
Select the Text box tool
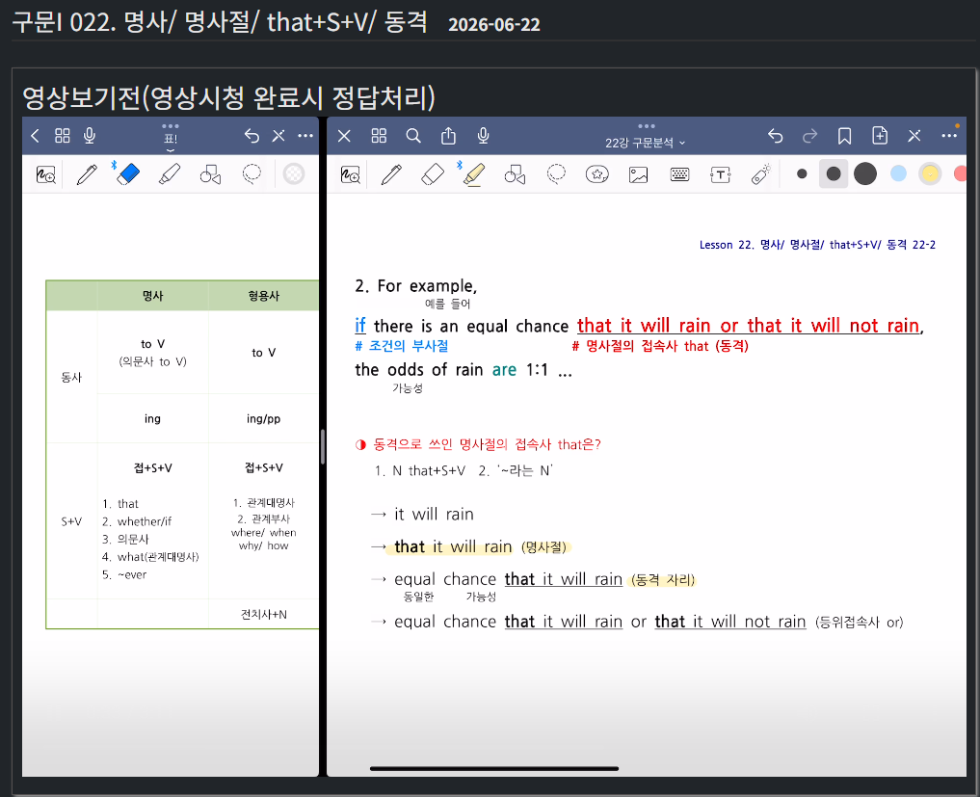720,174
